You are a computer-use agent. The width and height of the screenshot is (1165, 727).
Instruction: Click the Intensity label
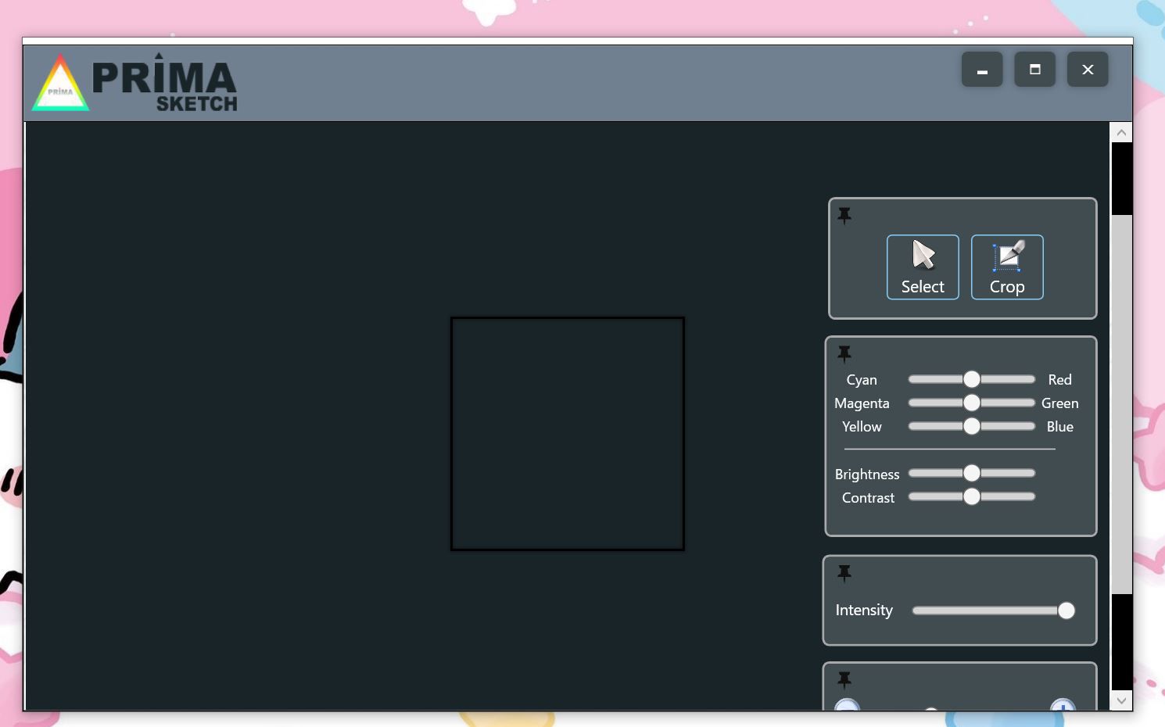point(864,611)
